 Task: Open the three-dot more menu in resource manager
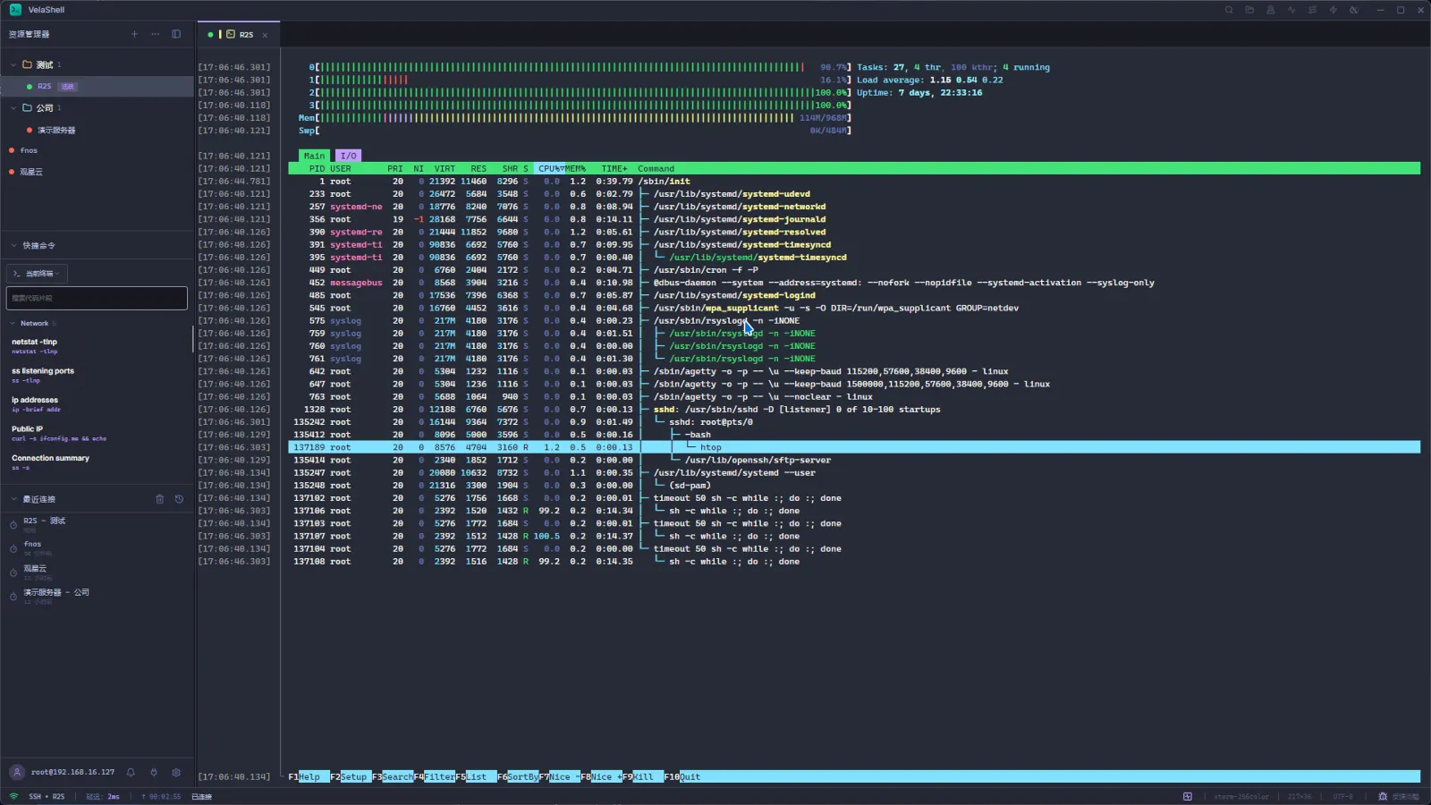click(x=156, y=34)
